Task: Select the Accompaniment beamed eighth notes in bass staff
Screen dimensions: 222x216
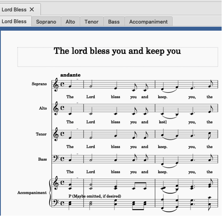Action: point(139,205)
